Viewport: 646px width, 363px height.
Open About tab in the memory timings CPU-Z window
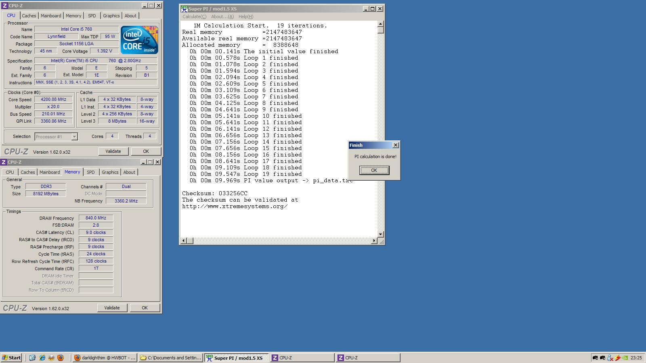coord(129,172)
